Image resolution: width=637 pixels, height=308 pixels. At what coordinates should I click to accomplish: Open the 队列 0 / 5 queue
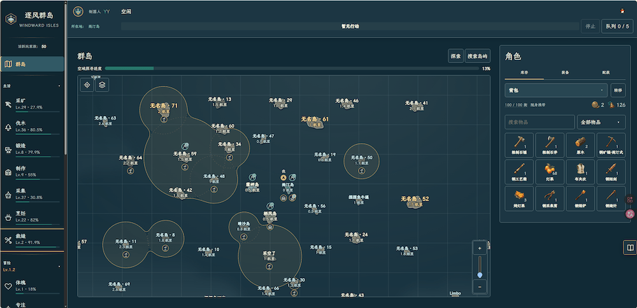click(617, 26)
